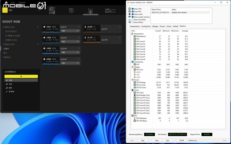Collapse the 4 lighting effects section chevron
This screenshot has width=231, height=144.
click(38, 27)
